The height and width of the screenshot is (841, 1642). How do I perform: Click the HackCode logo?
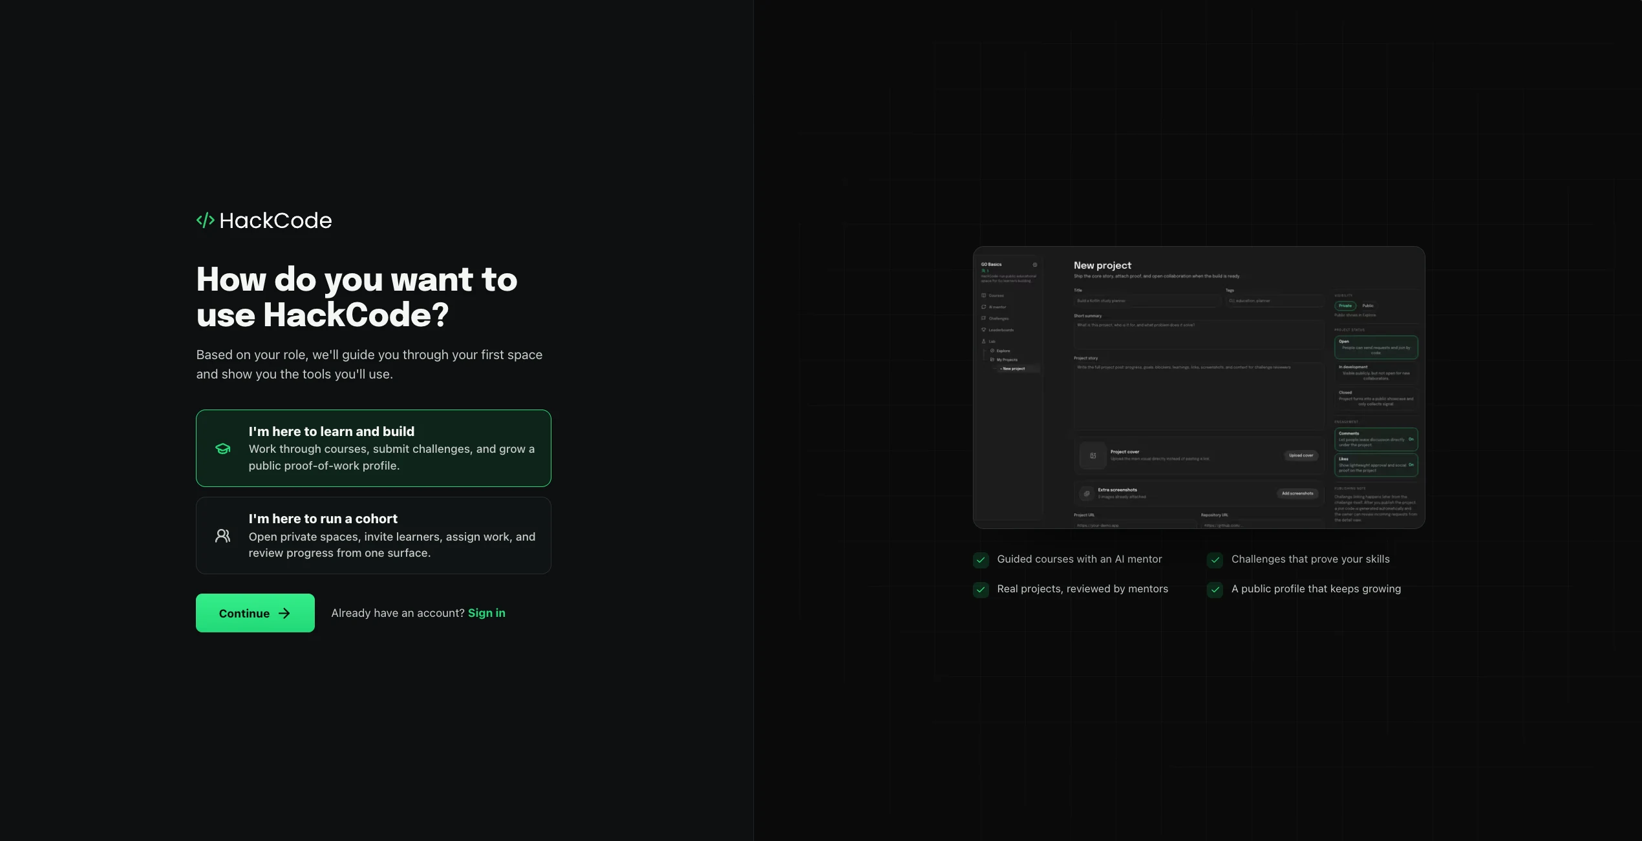pos(264,221)
